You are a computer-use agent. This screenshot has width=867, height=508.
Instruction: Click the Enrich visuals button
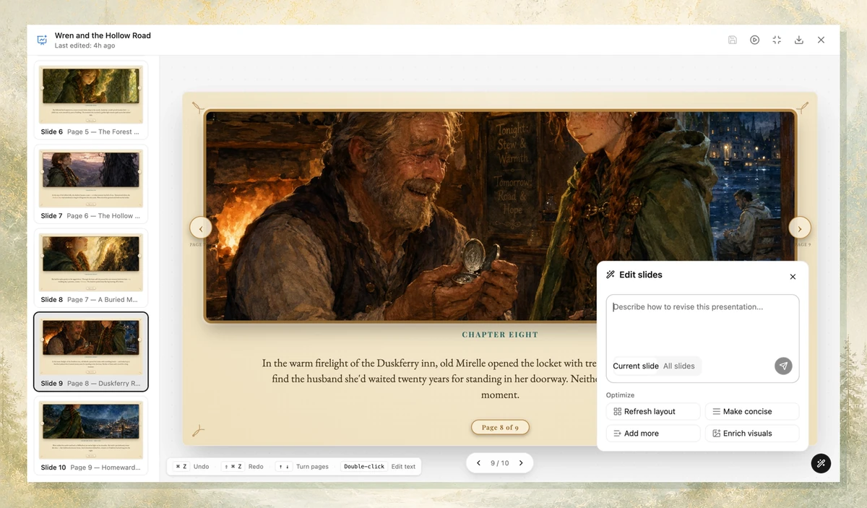pos(752,434)
